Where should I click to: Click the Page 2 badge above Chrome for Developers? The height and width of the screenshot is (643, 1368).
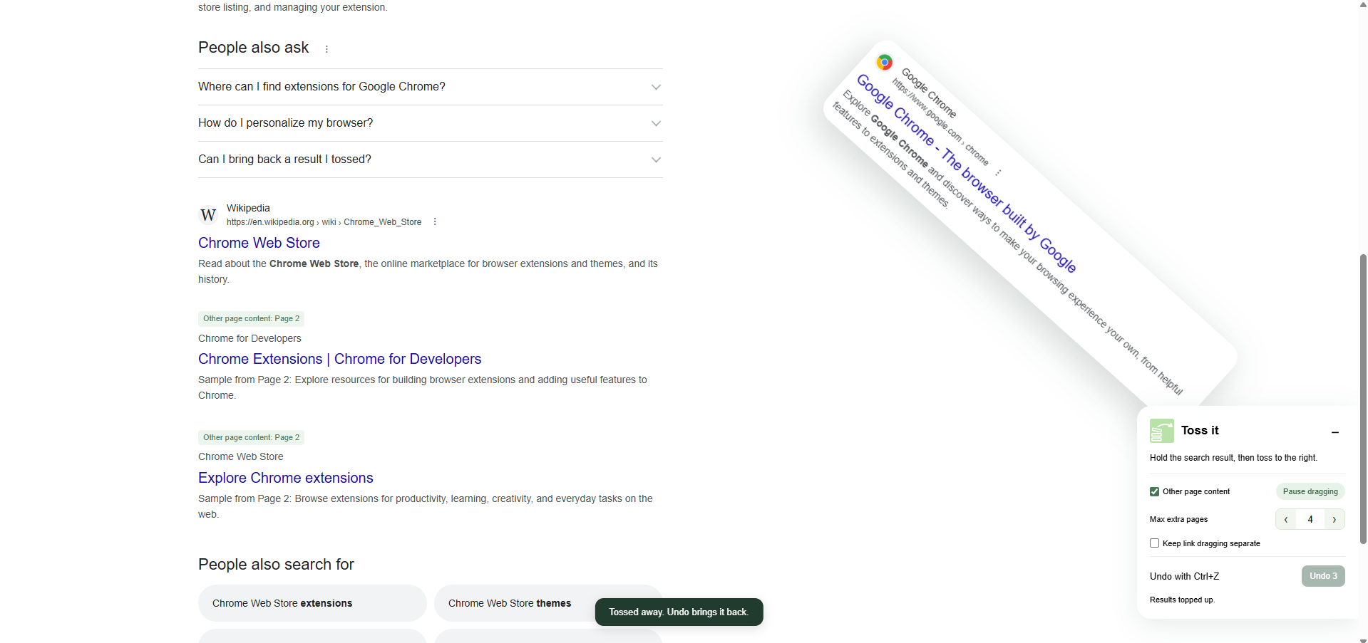(251, 318)
